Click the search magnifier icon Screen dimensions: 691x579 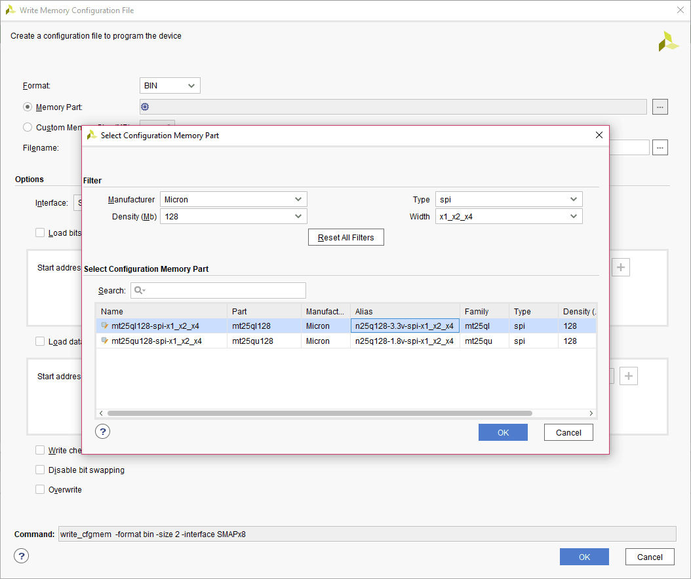138,291
